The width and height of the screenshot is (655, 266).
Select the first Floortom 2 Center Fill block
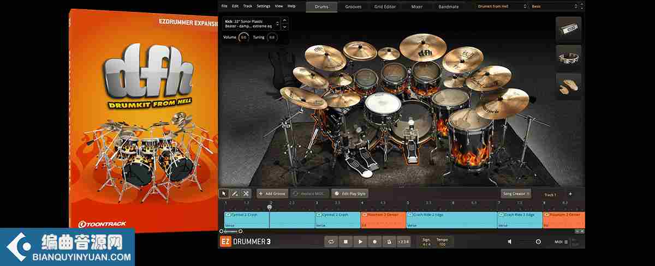[383, 220]
